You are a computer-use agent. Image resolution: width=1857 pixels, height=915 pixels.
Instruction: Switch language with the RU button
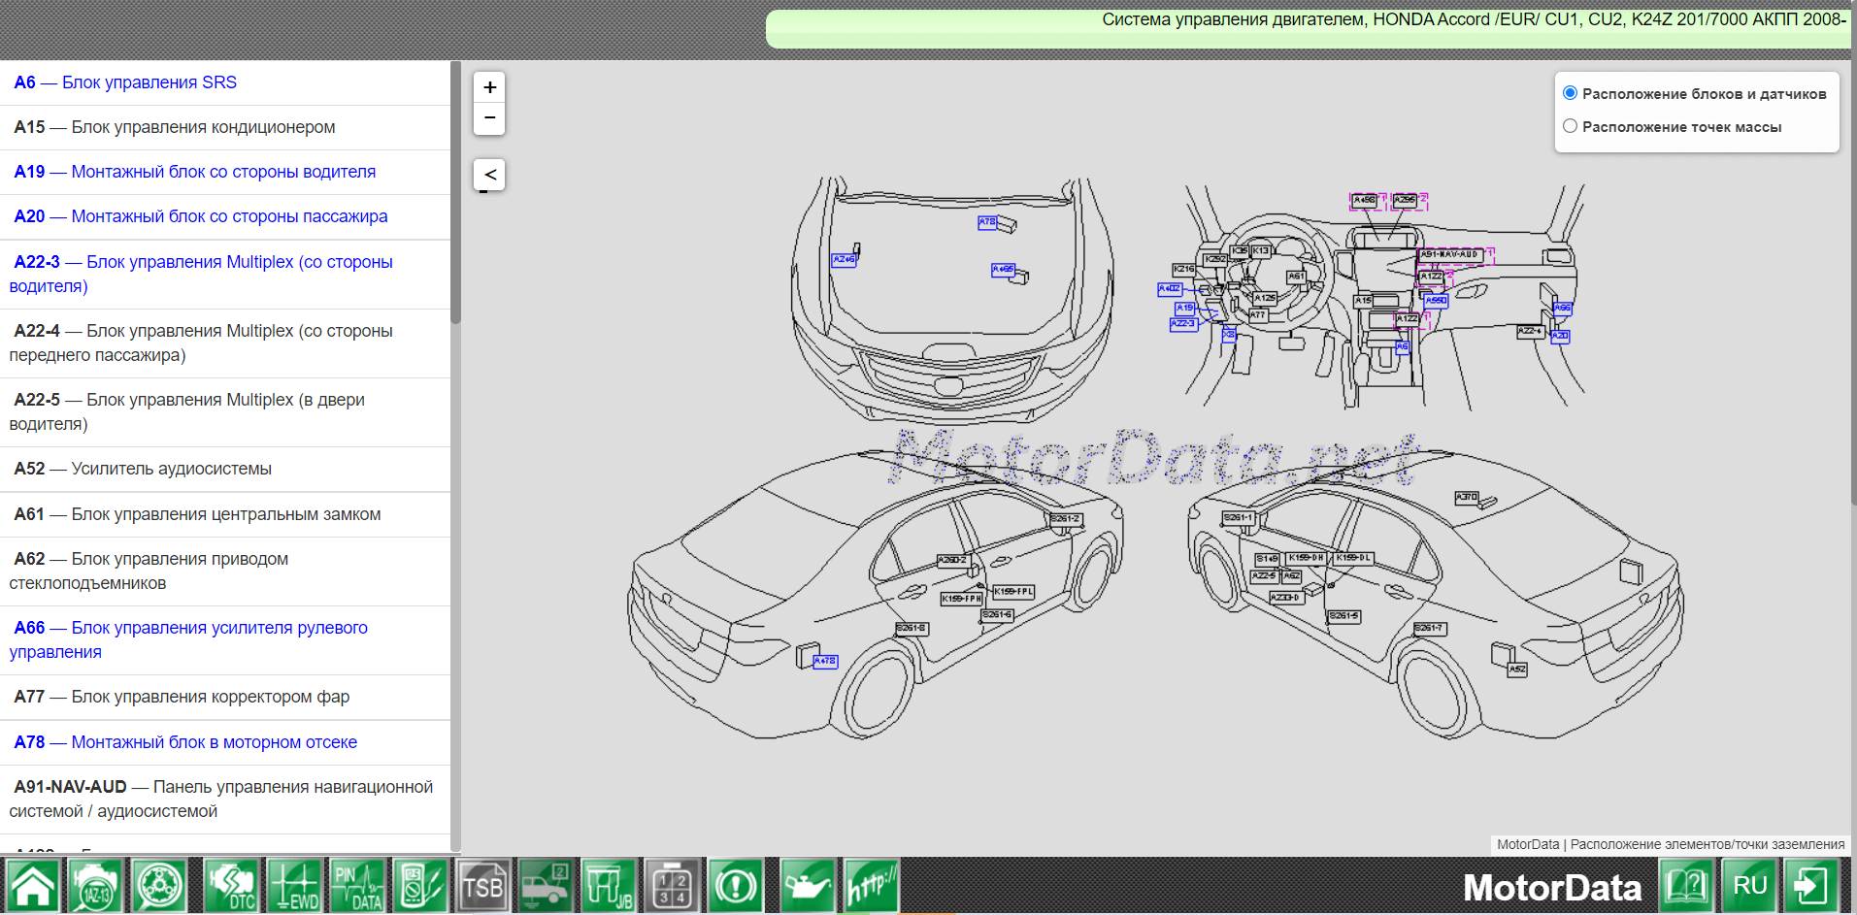click(x=1750, y=886)
